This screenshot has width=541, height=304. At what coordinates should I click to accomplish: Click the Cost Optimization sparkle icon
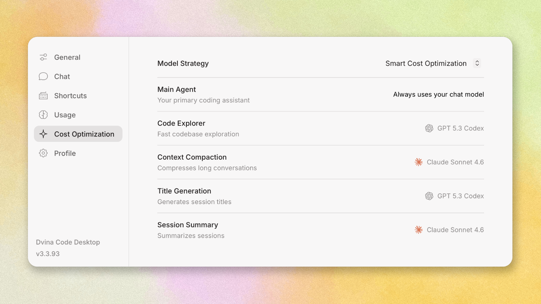pyautogui.click(x=43, y=134)
